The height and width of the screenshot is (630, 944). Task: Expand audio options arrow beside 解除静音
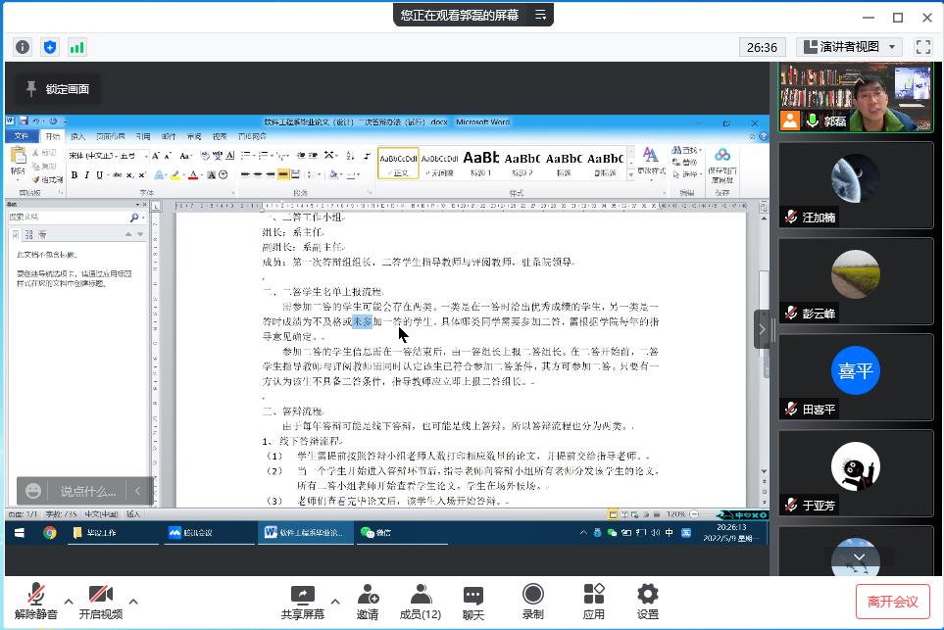pos(69,602)
